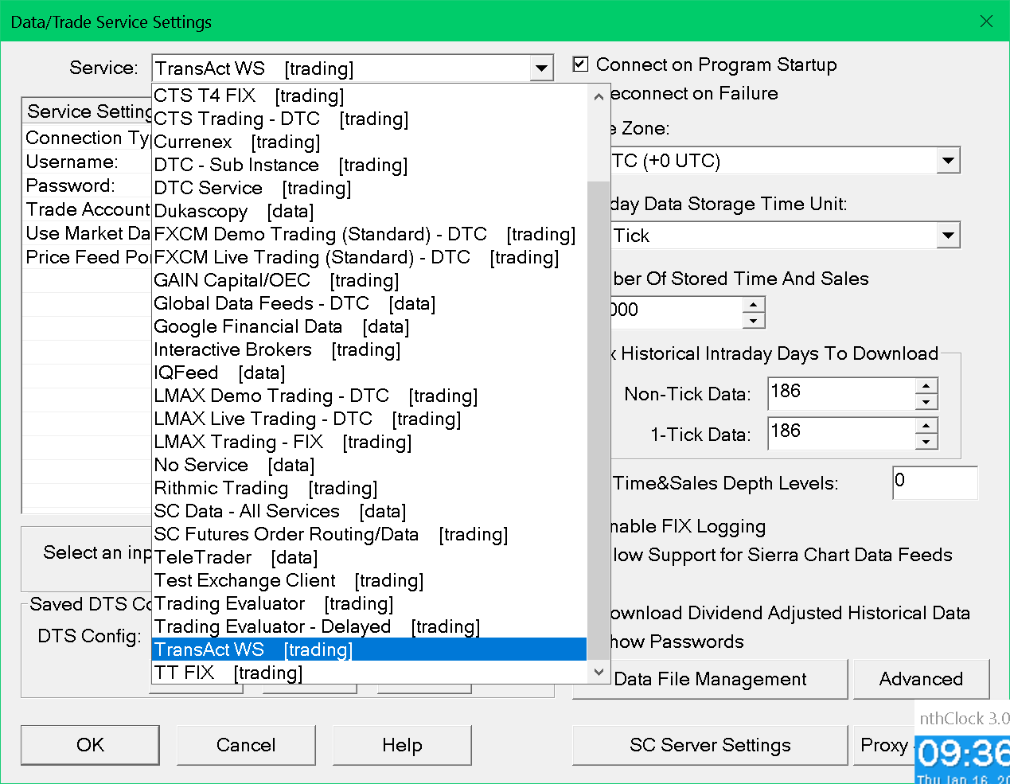Select No Service data option
Screen dimensions: 1010x784
click(x=369, y=465)
